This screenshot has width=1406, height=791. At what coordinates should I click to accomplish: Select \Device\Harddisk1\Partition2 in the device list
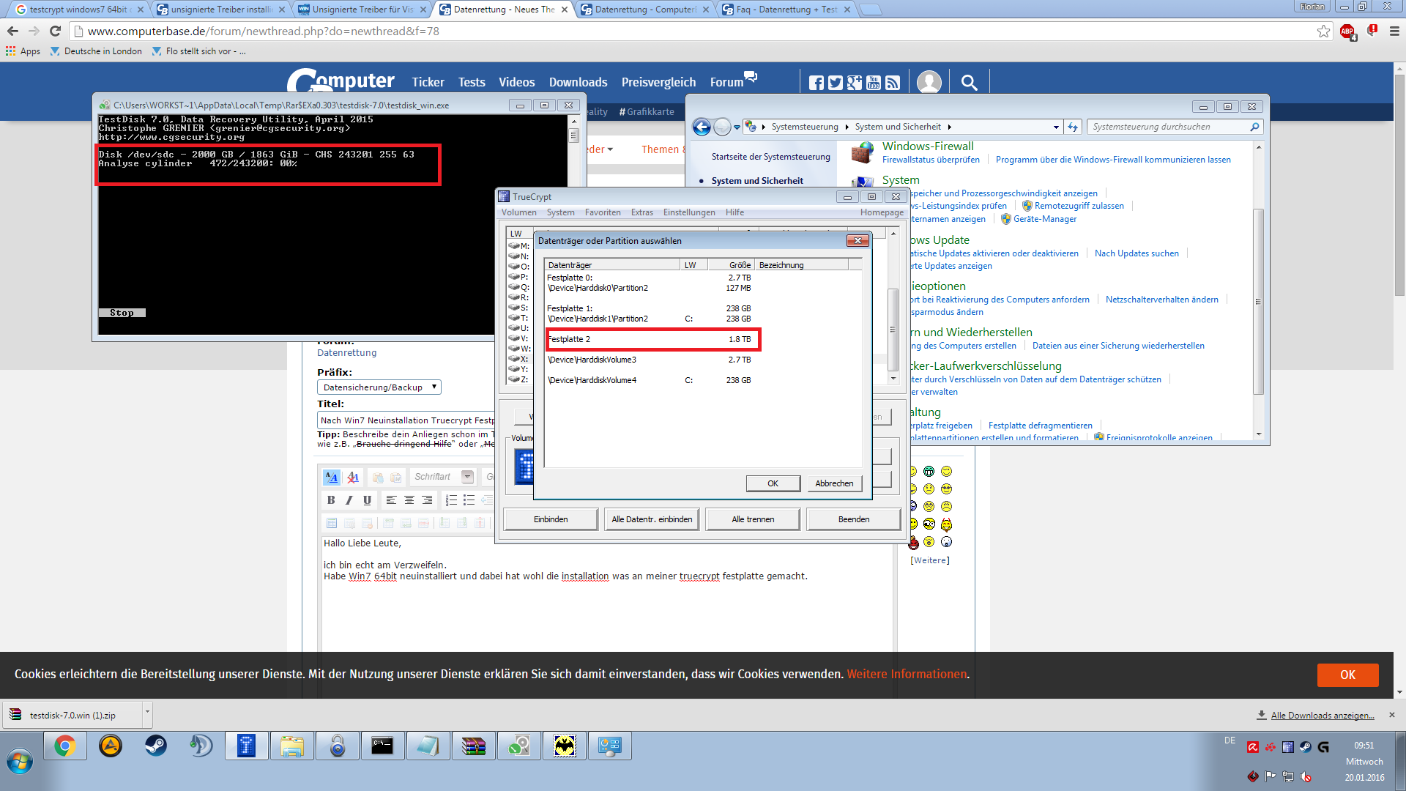650,319
